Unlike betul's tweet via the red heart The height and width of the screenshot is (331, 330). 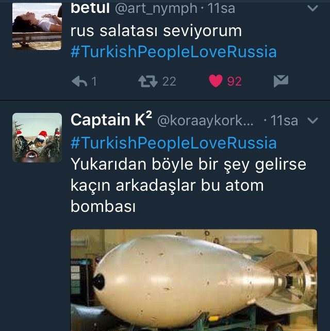216,81
